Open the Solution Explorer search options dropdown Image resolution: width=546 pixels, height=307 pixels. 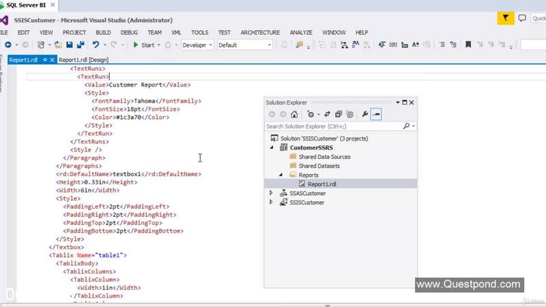(414, 126)
